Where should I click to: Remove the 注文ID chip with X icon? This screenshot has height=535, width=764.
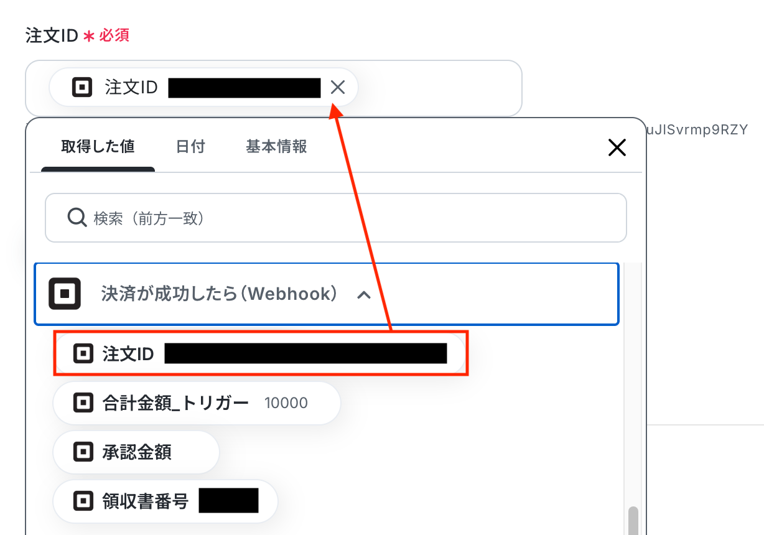pos(337,87)
